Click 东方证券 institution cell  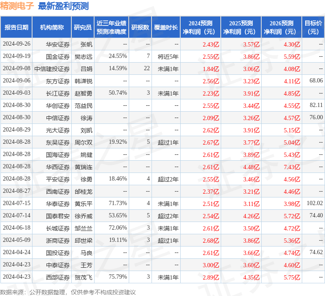58,81
